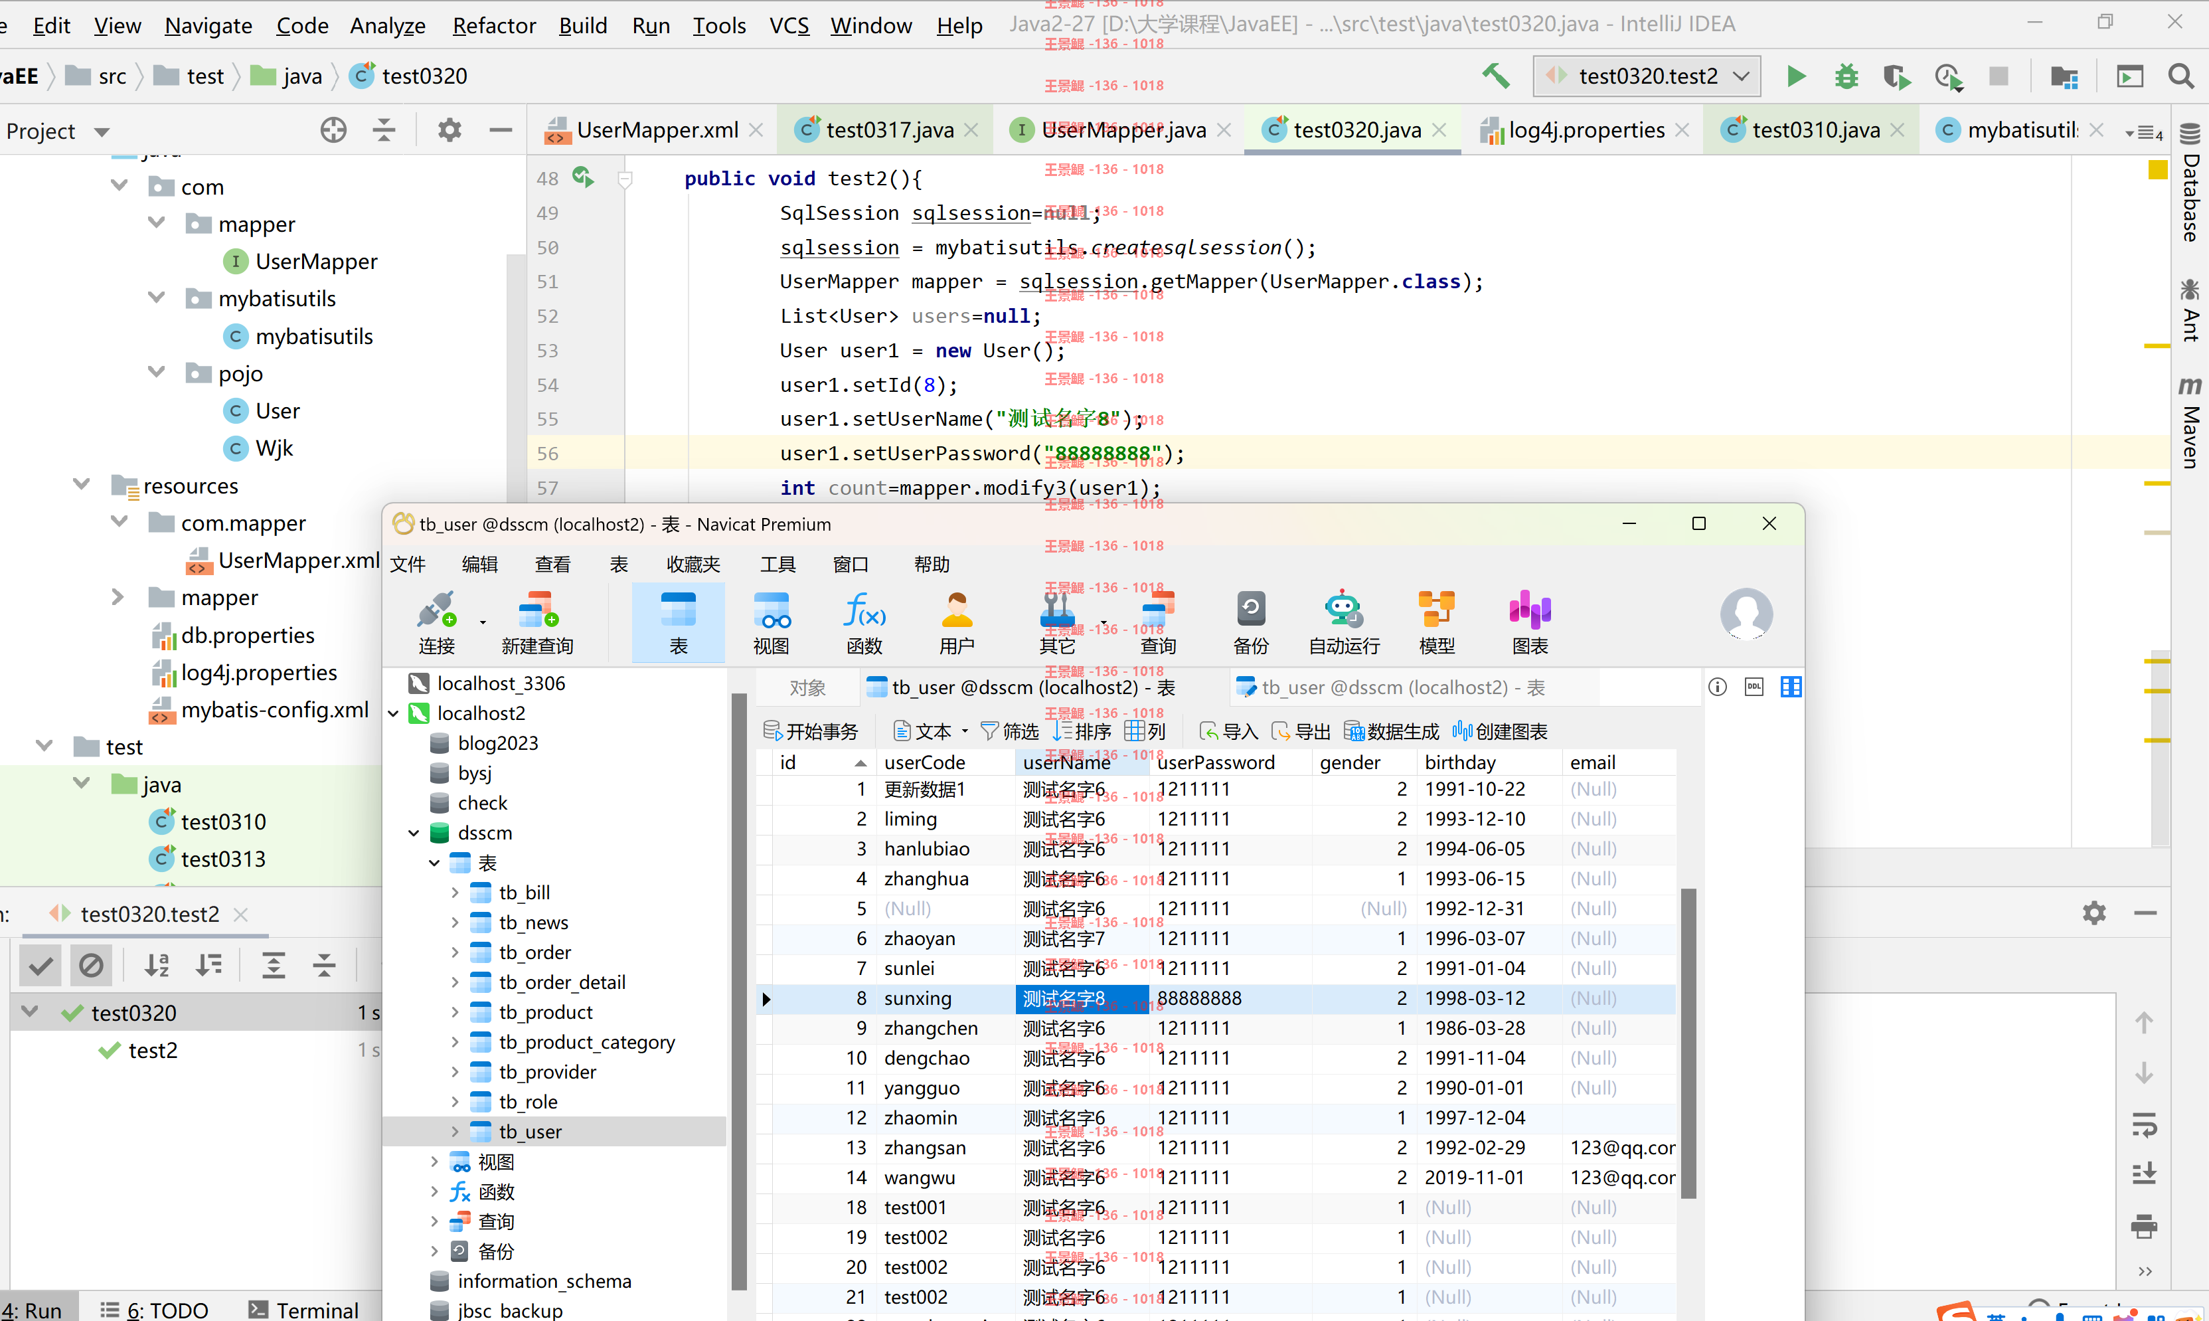Open the Database side tool window
Screen dimensions: 2209x1321
tap(2190, 184)
